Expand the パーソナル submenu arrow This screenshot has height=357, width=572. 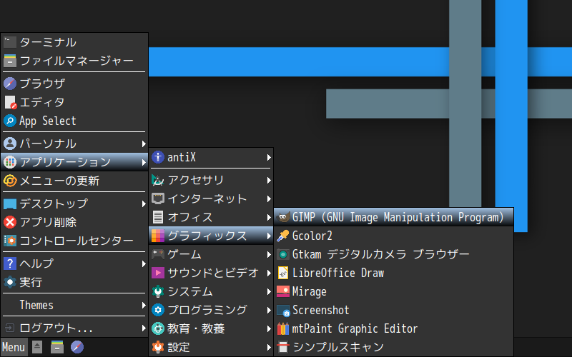(144, 144)
